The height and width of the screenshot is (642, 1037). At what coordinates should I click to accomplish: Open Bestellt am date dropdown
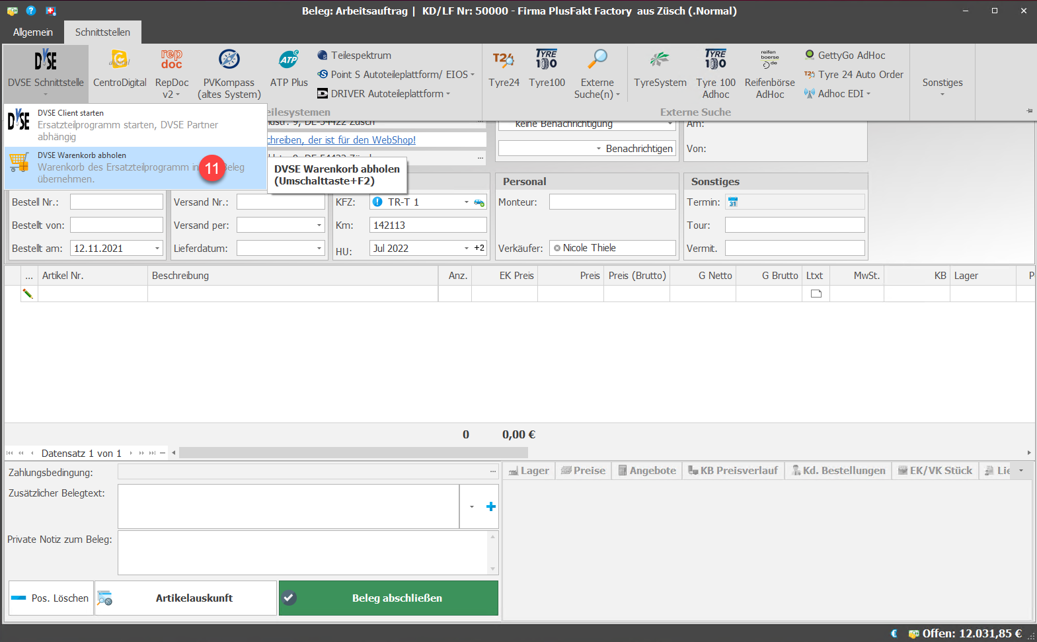click(157, 249)
